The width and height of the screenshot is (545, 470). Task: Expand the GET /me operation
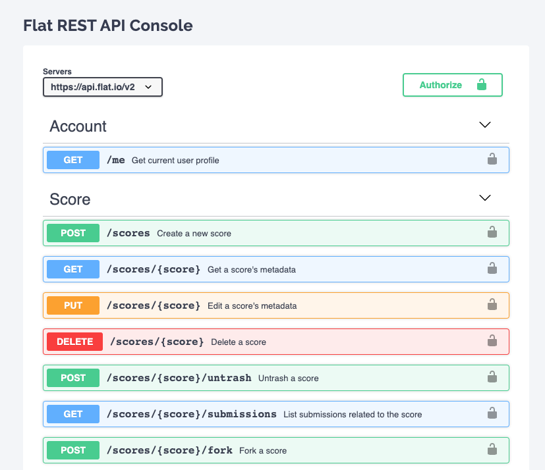[x=276, y=160]
